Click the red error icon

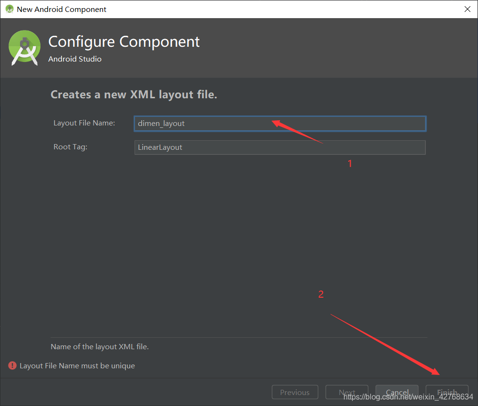(12, 365)
